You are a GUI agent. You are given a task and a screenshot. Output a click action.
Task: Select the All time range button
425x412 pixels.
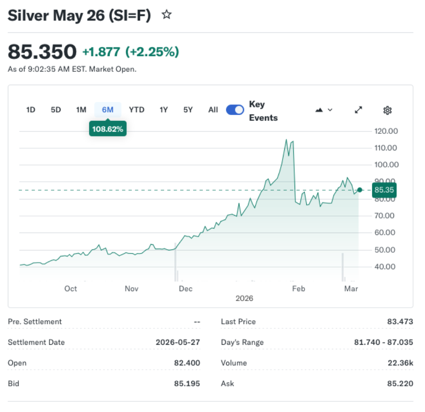(x=213, y=110)
